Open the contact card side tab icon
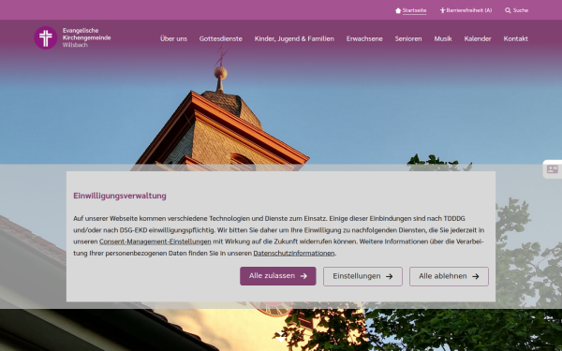562x351 pixels. pos(553,169)
